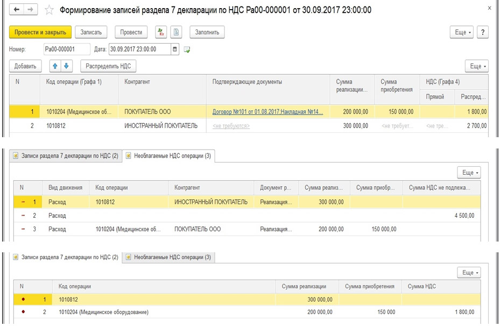
Task: Click the Распределить НДС button
Action: tap(109, 66)
